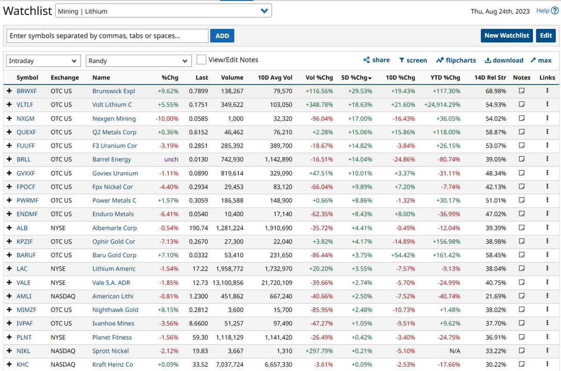Open links menu for BRWXF row

click(547, 91)
